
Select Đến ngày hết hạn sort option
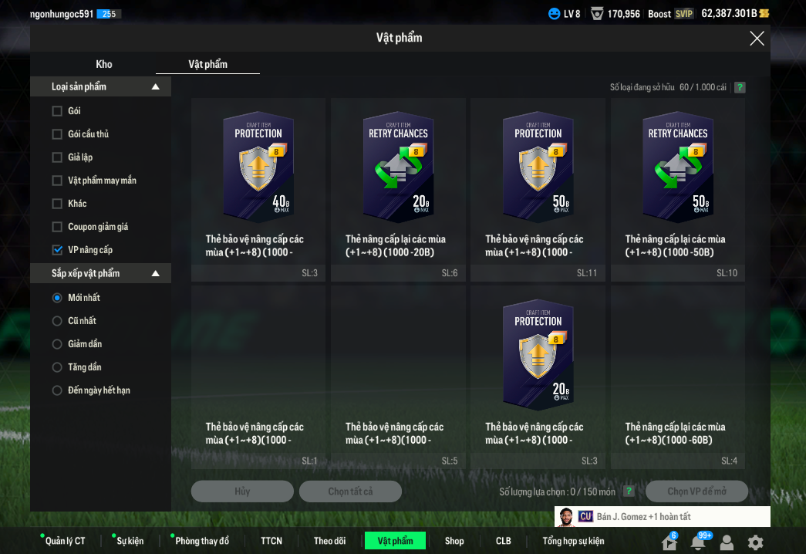[x=57, y=390]
